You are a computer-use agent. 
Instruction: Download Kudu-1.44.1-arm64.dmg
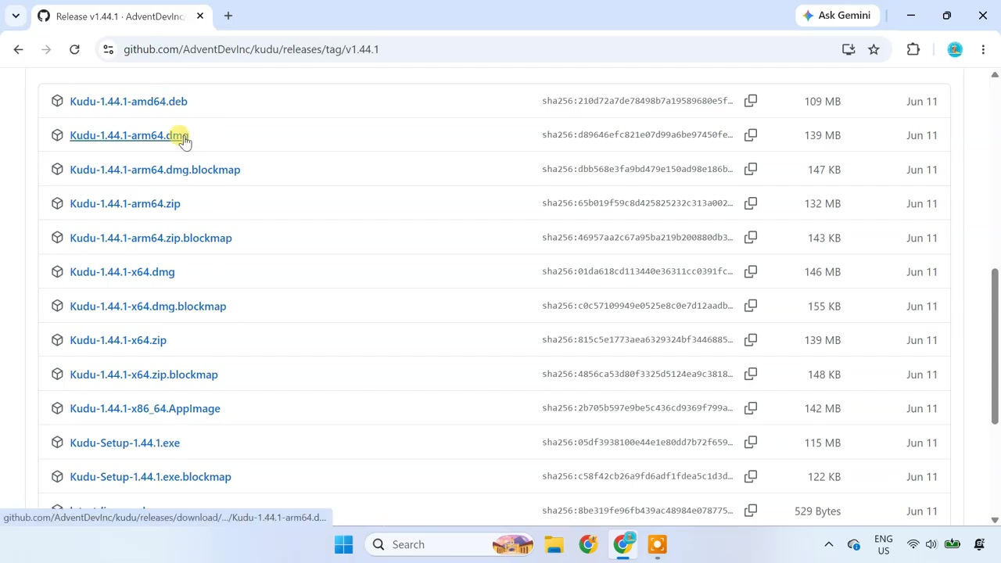pyautogui.click(x=129, y=135)
